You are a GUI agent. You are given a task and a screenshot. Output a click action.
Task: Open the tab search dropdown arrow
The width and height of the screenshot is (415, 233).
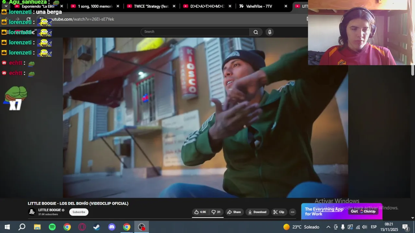click(x=6, y=6)
